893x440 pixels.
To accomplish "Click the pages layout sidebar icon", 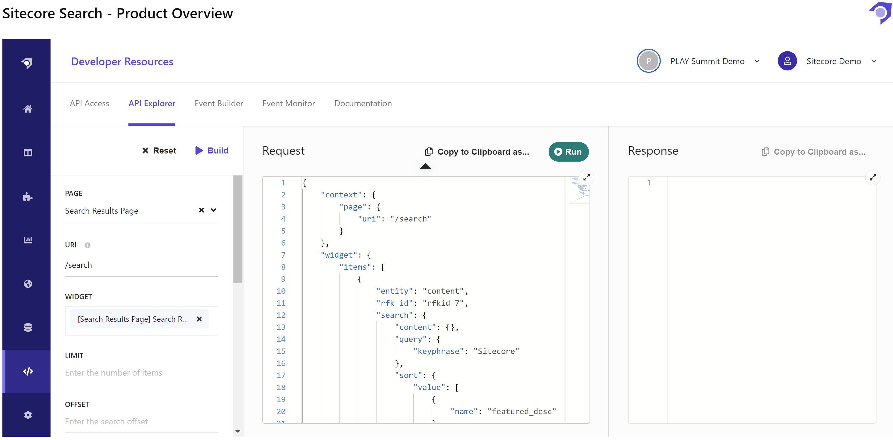I will (x=28, y=153).
